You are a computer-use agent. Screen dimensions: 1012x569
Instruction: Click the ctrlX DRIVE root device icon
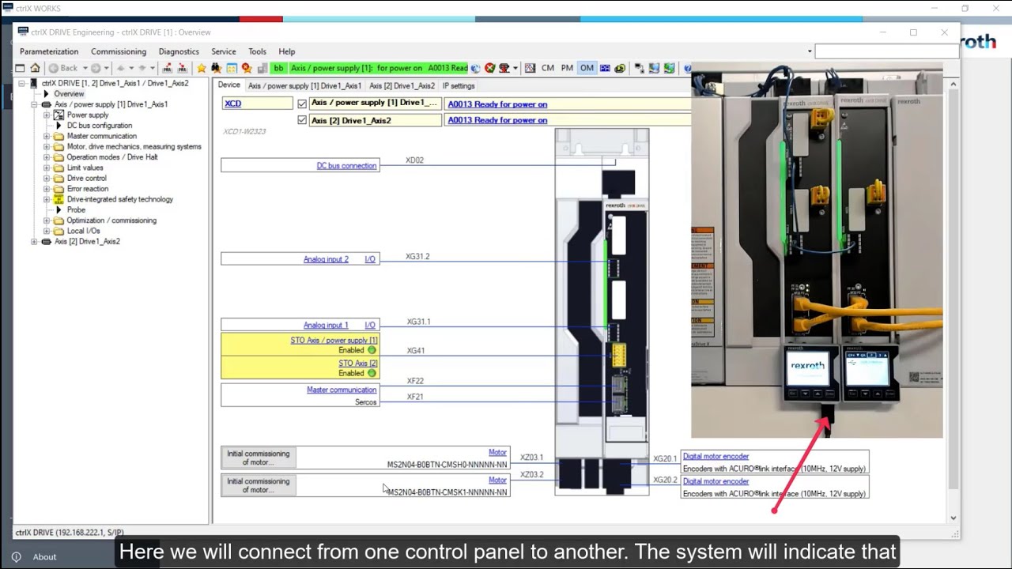(33, 83)
